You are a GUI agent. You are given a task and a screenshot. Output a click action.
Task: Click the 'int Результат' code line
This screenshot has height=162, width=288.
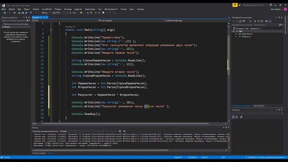pyautogui.click(x=105, y=95)
